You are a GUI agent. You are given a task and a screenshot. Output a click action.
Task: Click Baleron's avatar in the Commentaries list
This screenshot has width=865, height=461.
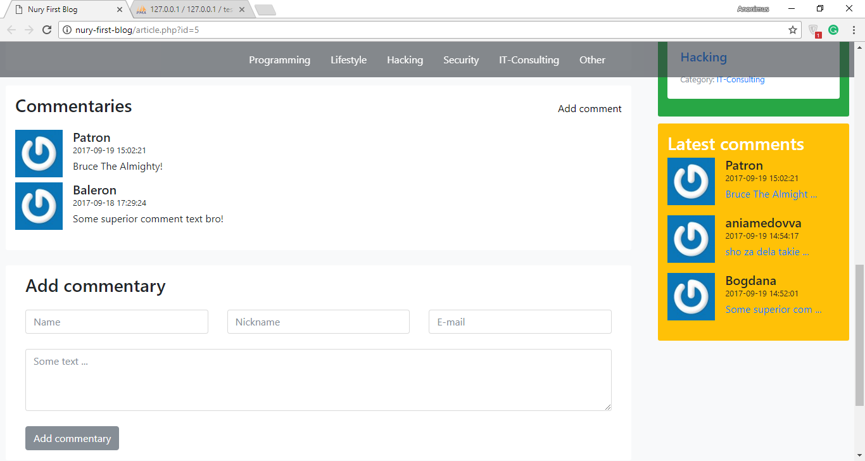[39, 206]
